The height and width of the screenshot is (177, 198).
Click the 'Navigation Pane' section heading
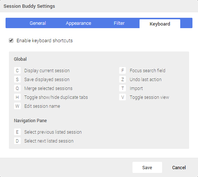tap(30, 120)
